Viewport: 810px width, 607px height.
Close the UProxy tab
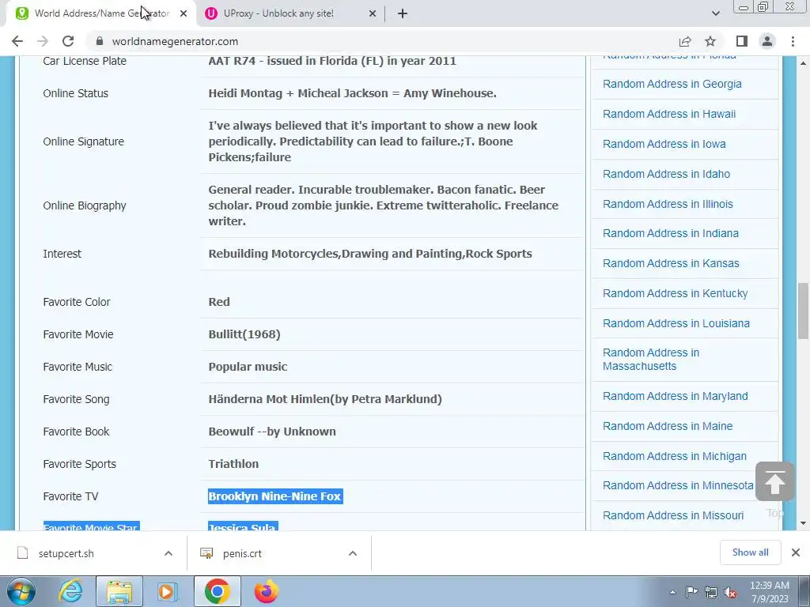pyautogui.click(x=373, y=13)
